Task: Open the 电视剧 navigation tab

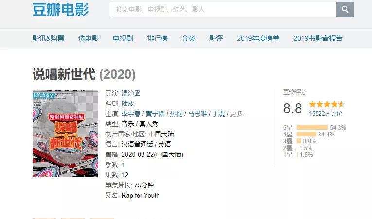Action: tap(123, 38)
